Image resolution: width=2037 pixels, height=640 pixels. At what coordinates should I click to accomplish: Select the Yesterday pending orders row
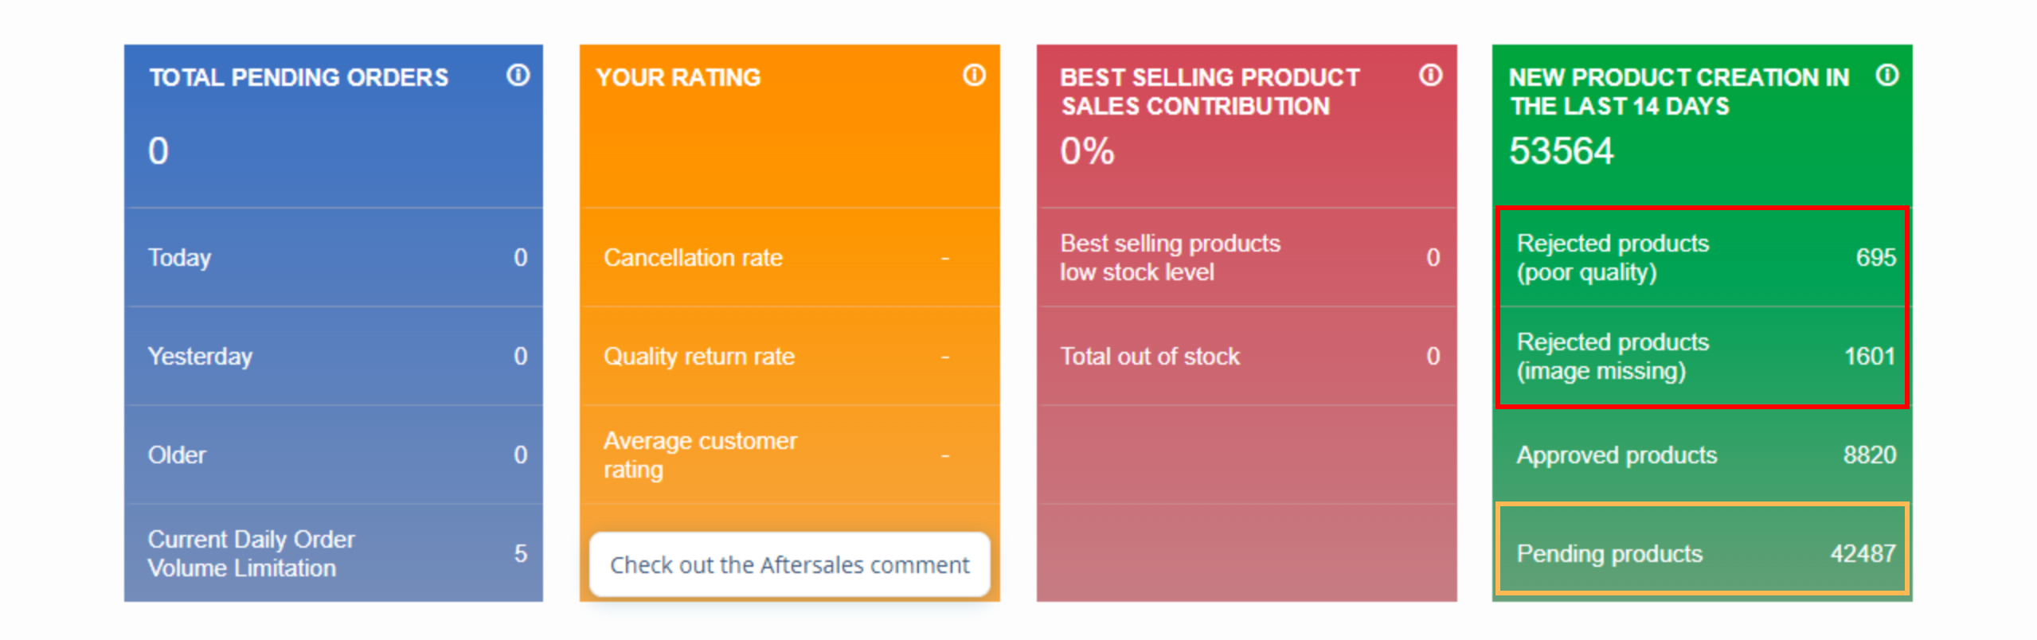point(334,357)
